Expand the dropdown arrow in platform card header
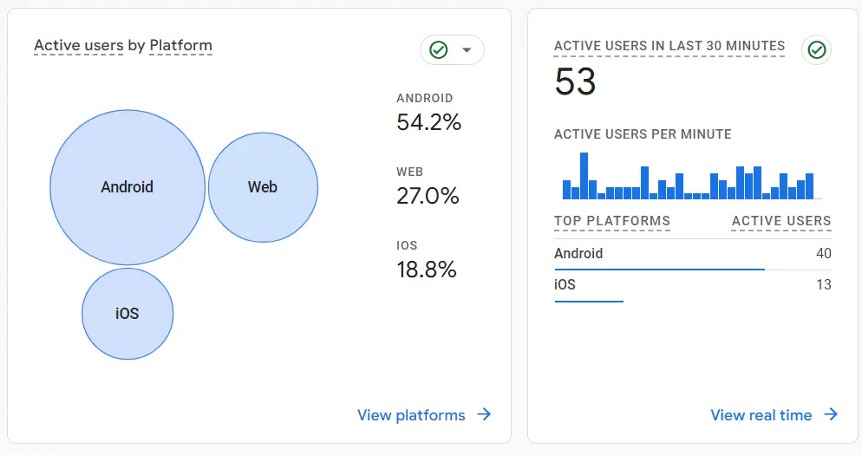The width and height of the screenshot is (862, 455). [467, 50]
